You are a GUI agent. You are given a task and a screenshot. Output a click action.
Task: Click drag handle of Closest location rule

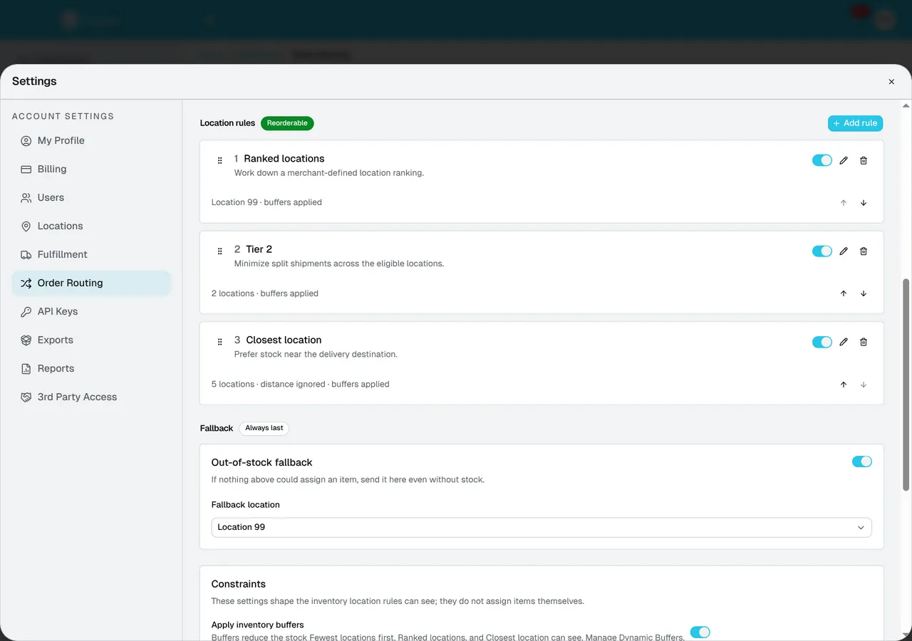pyautogui.click(x=219, y=342)
